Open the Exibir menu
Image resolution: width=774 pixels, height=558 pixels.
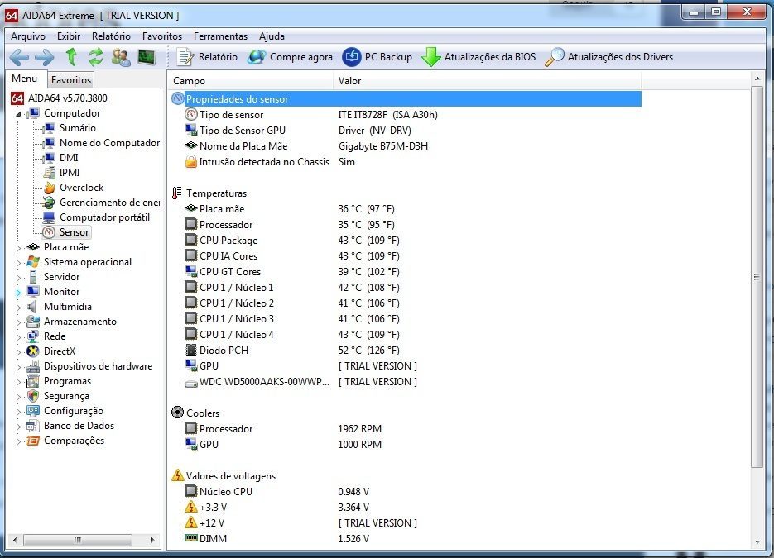(69, 36)
